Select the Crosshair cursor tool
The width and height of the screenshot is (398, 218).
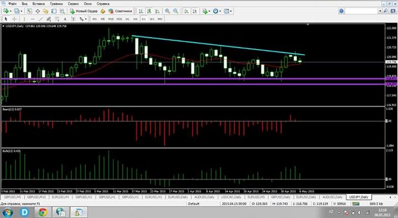14,19
